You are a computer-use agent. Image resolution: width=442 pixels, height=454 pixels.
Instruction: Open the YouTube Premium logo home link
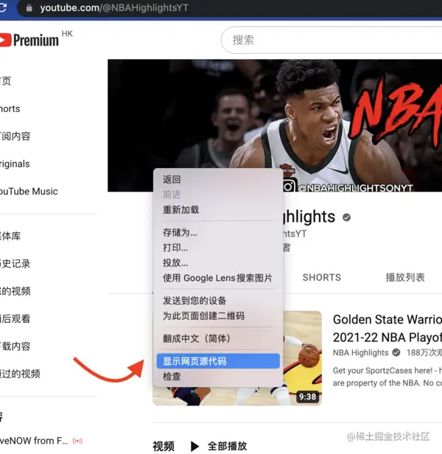pos(29,40)
